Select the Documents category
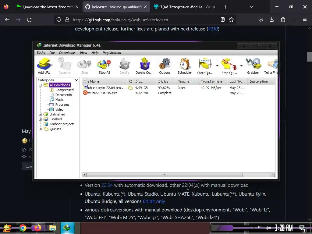312x234 pixels. [x=63, y=95]
